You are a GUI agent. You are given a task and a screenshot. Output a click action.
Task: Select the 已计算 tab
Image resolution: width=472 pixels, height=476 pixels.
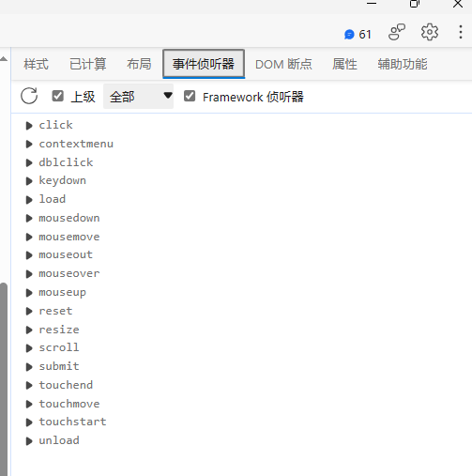point(88,64)
